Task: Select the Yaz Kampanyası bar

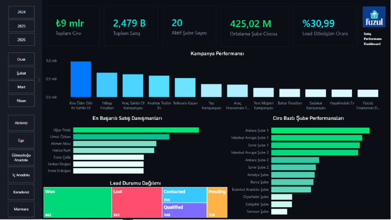Action: pyautogui.click(x=211, y=91)
